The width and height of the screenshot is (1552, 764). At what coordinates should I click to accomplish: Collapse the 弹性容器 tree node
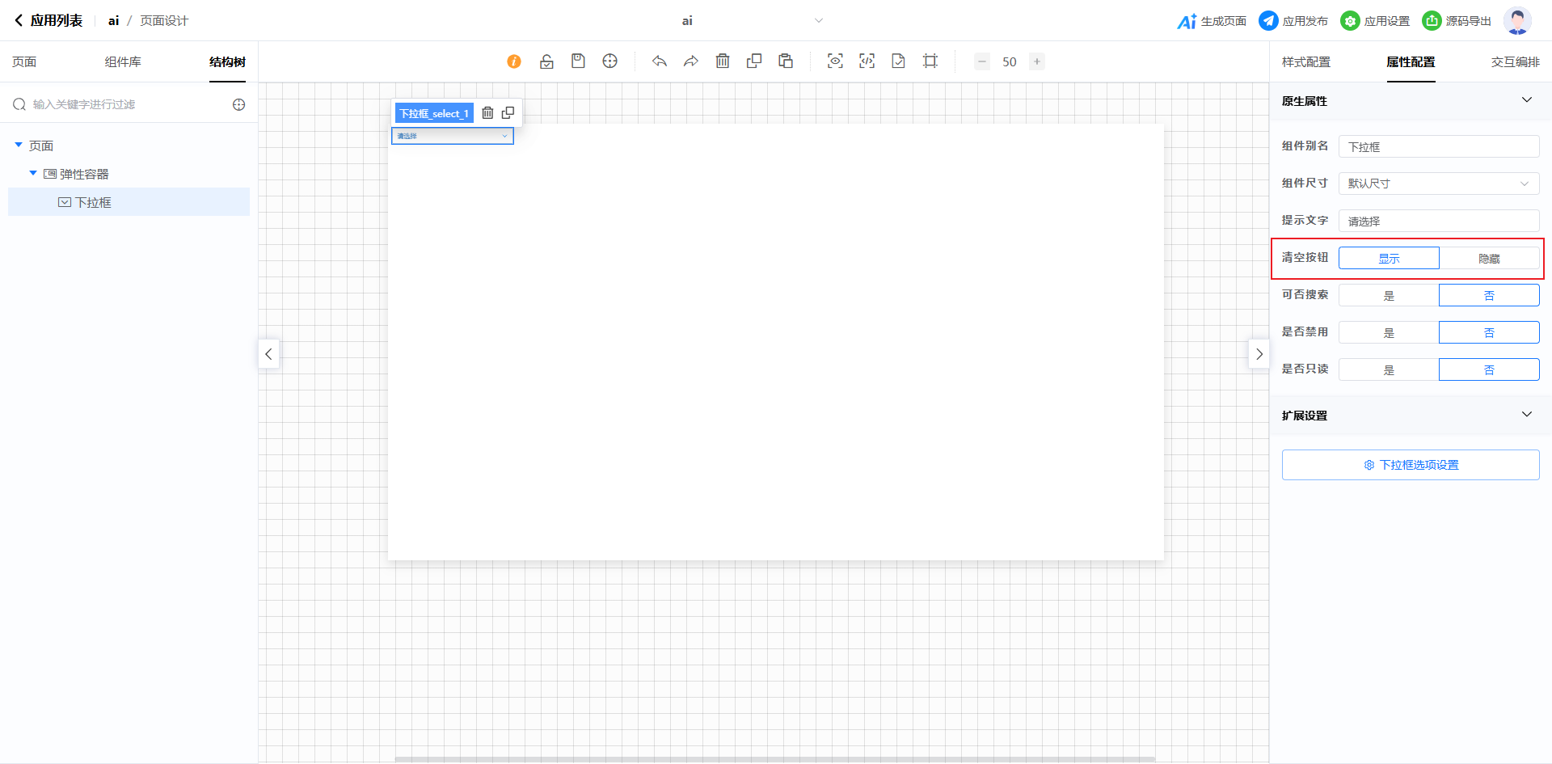point(33,173)
